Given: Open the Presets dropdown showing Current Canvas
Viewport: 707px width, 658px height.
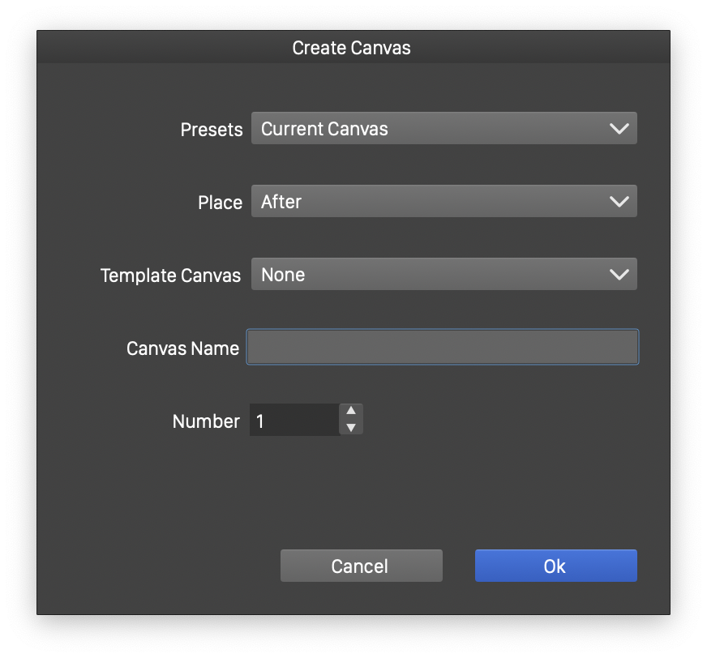Looking at the screenshot, I should [x=430, y=129].
